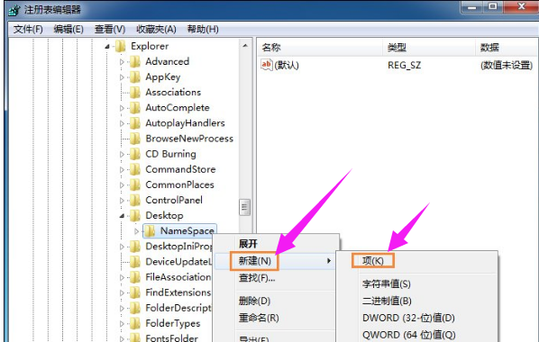The height and width of the screenshot is (342, 539).
Task: Expand the ControlPanel key
Action: (122, 200)
